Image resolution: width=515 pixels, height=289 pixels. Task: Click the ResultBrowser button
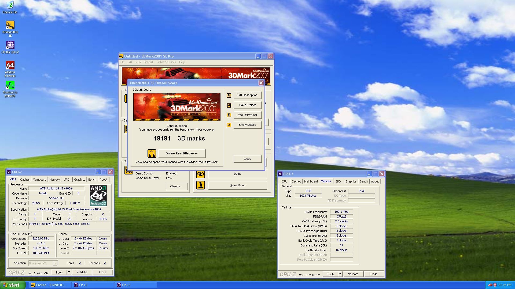coord(247,115)
